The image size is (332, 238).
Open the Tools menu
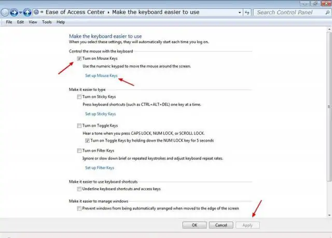coord(47,22)
